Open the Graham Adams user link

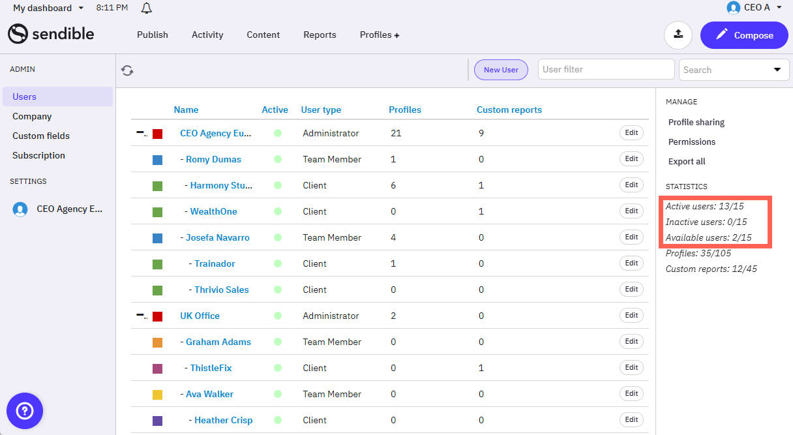tap(218, 342)
